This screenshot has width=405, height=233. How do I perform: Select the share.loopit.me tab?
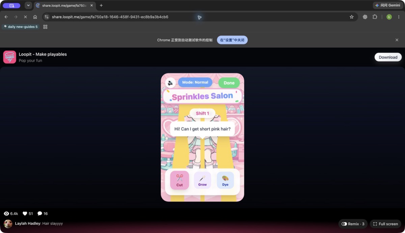tap(64, 5)
